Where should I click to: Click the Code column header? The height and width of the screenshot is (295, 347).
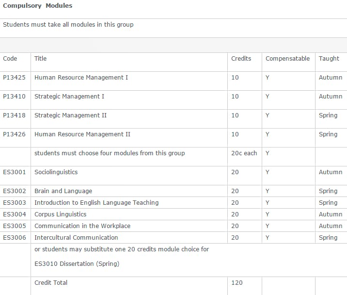click(x=10, y=59)
